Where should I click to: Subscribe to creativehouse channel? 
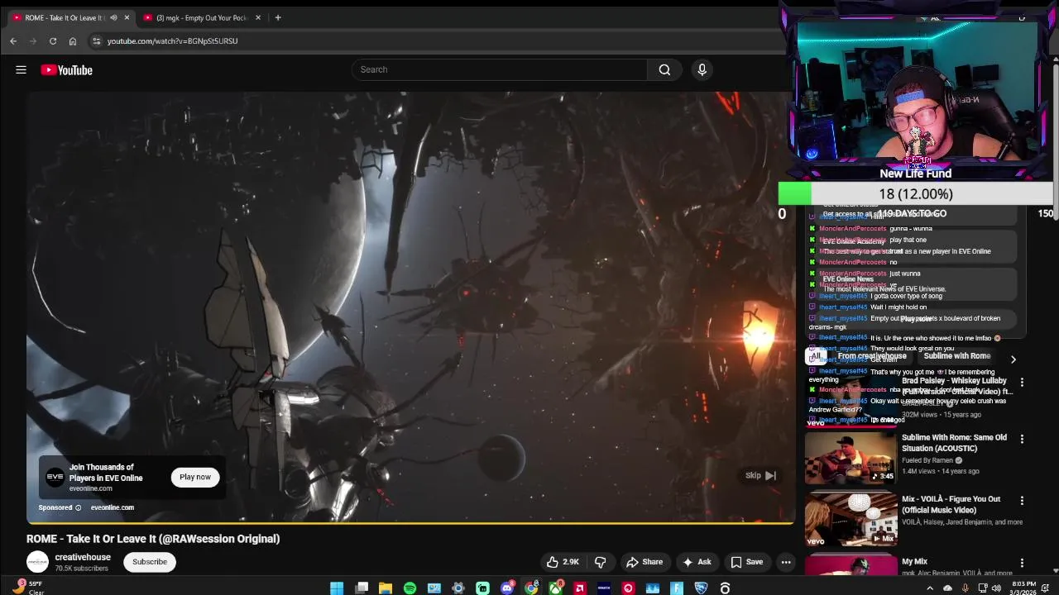coord(150,562)
